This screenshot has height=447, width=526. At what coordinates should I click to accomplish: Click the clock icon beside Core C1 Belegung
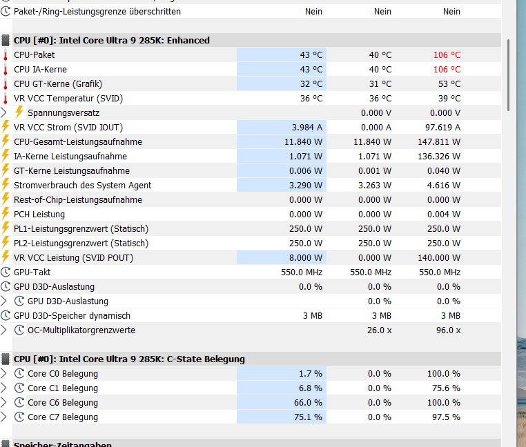[x=19, y=388]
